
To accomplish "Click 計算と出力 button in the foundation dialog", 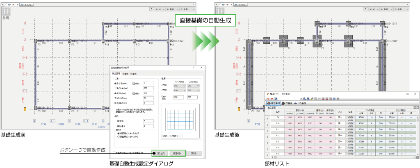I will click(x=161, y=153).
